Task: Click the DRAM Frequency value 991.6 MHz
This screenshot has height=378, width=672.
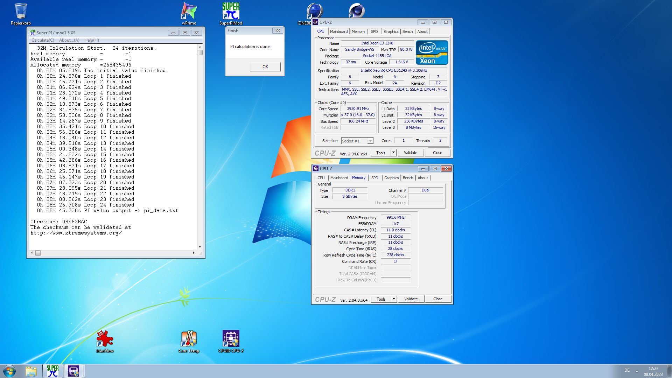Action: (395, 218)
